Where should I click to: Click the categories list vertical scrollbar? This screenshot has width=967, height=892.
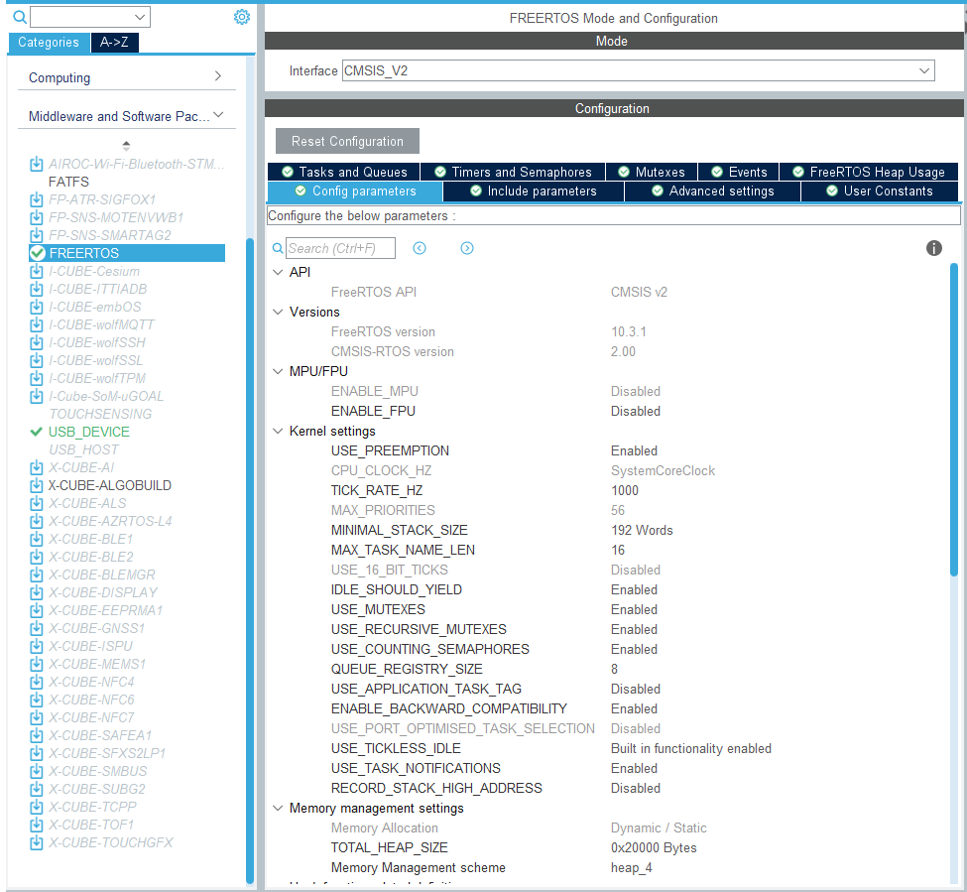tap(250, 561)
